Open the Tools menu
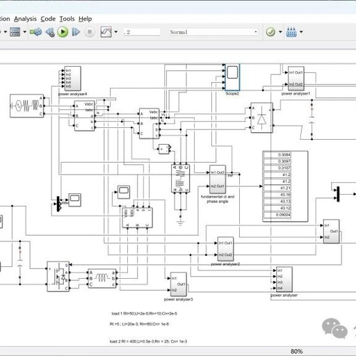 (x=67, y=19)
